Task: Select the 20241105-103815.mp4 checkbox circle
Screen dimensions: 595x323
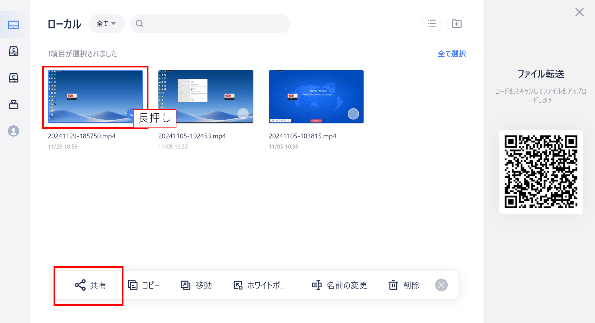Action: click(x=353, y=114)
